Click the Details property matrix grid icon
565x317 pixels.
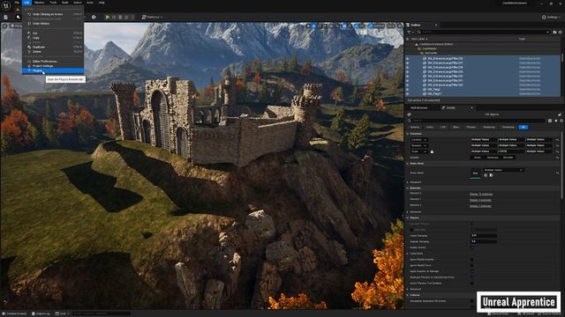(550, 121)
